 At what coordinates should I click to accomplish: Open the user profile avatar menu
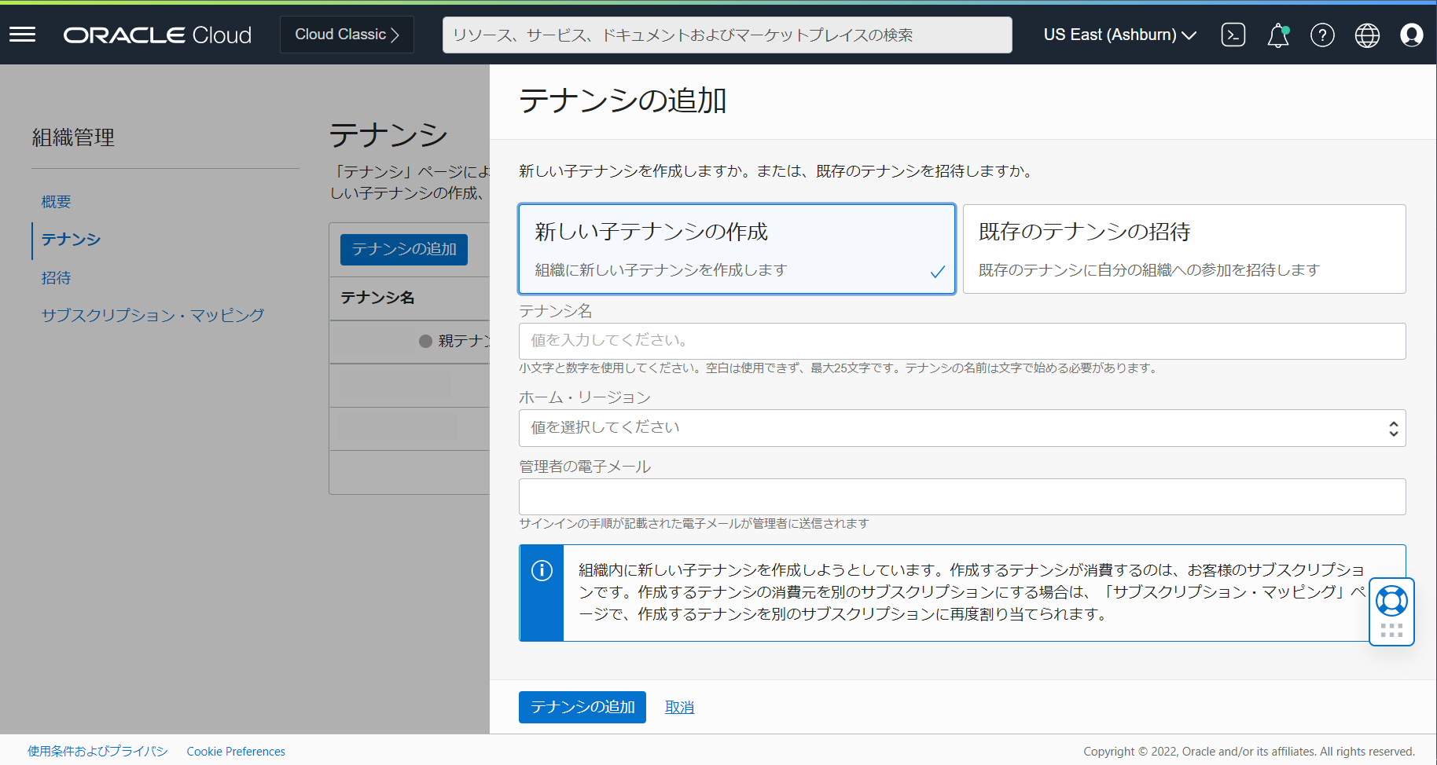coord(1412,35)
